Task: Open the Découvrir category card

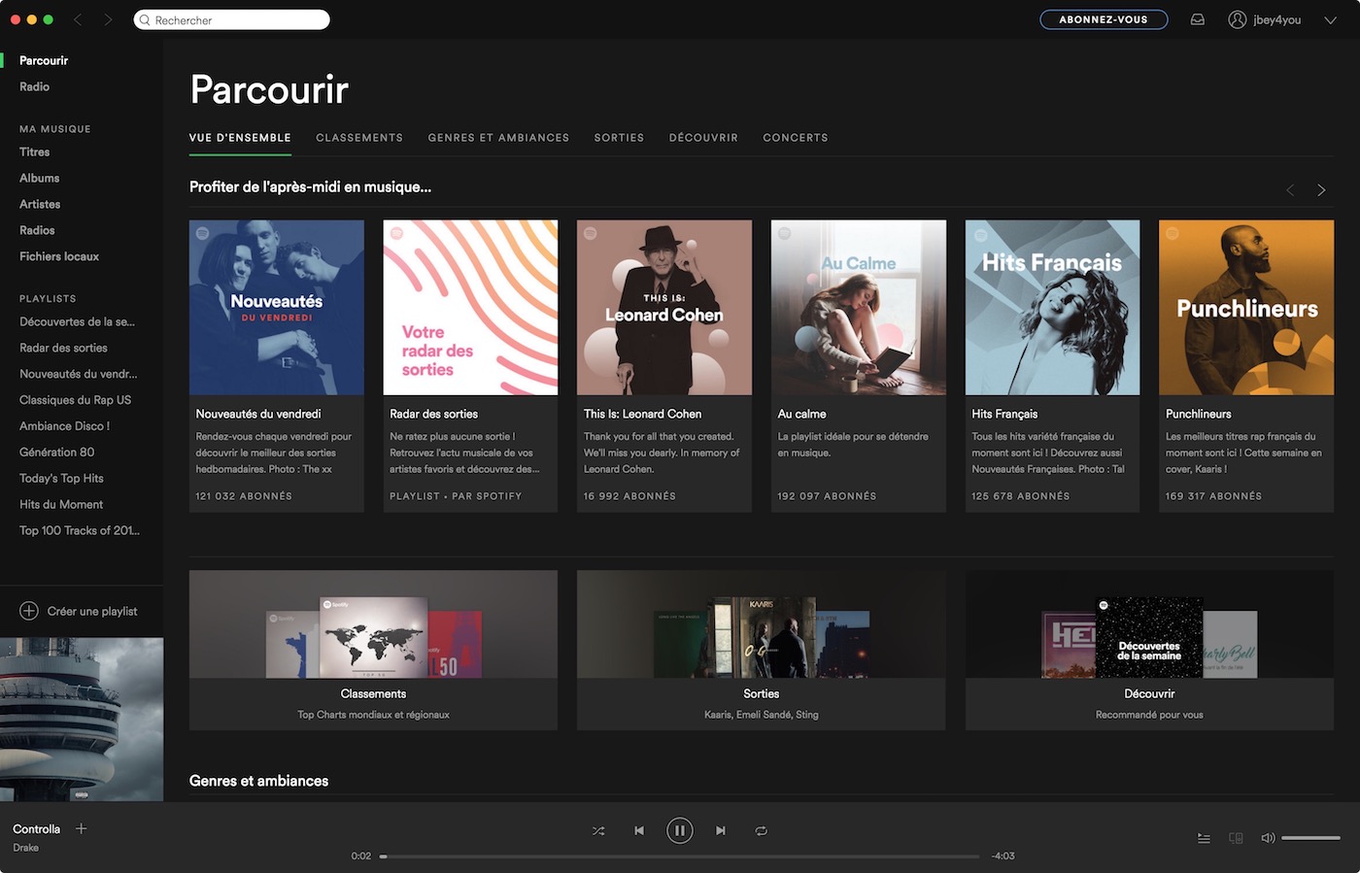Action: pyautogui.click(x=1149, y=651)
